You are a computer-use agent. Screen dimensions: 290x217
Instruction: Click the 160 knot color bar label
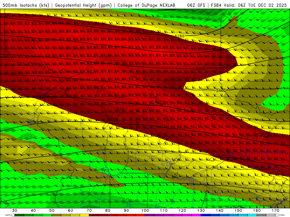pos(257,210)
